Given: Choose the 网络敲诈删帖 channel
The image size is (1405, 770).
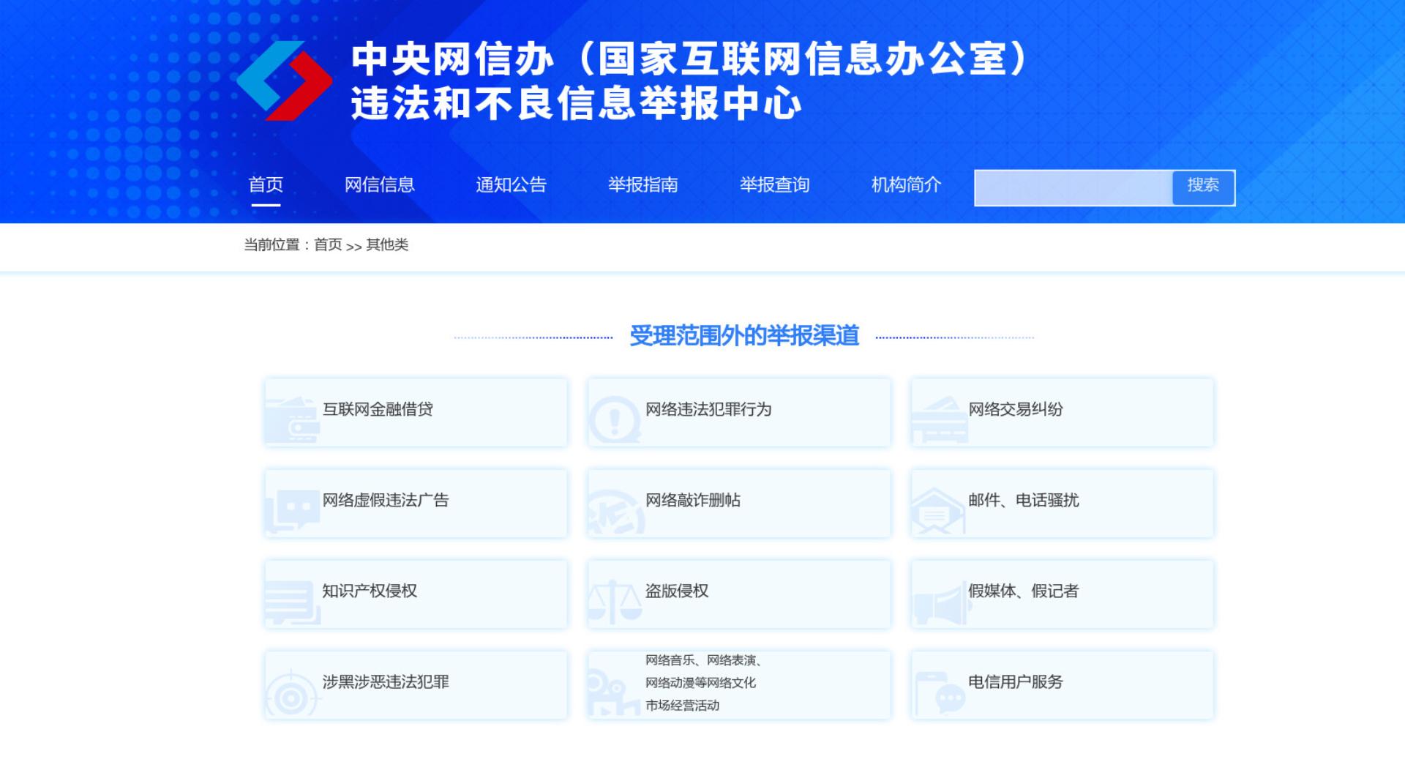Looking at the screenshot, I should click(739, 503).
